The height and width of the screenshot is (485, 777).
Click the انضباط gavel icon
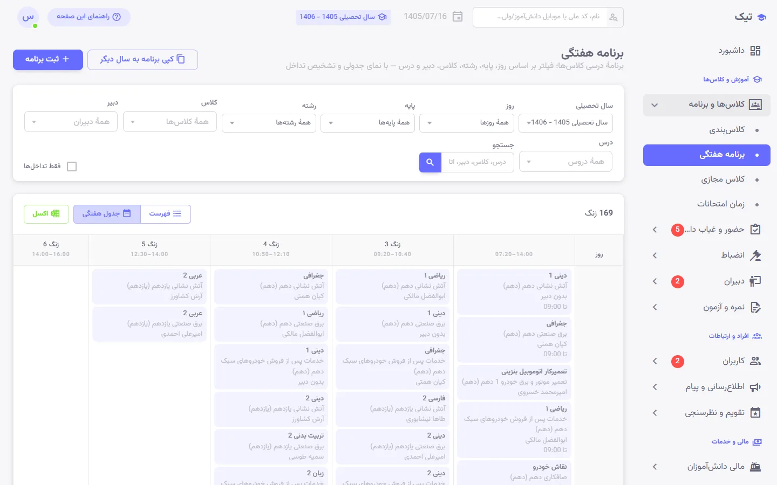pos(755,255)
